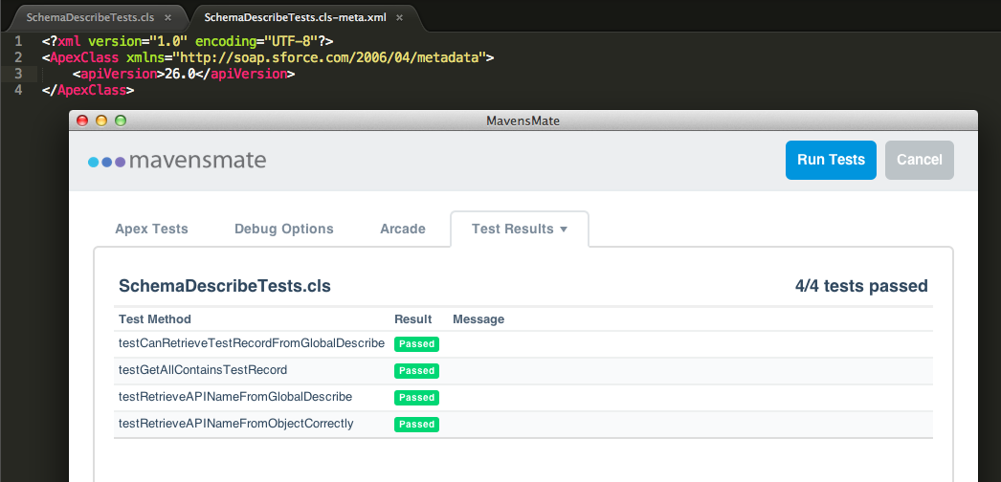Open the Arcade tab
The width and height of the screenshot is (1001, 482).
coord(403,229)
